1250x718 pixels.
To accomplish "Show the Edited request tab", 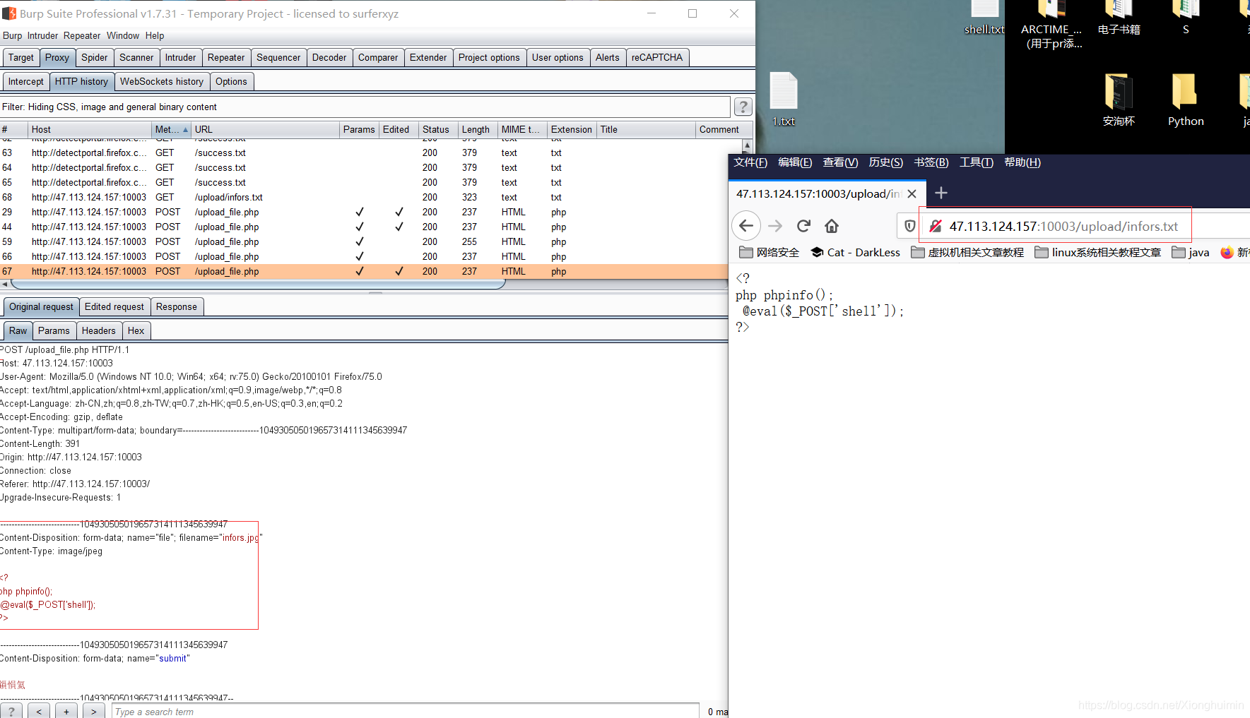I will 114,306.
